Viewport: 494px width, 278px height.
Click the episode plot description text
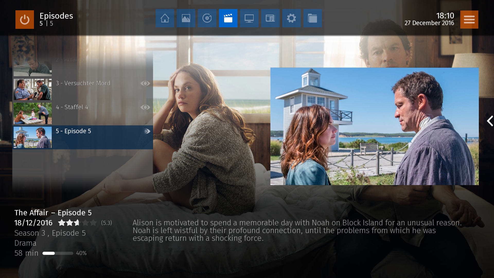click(297, 230)
